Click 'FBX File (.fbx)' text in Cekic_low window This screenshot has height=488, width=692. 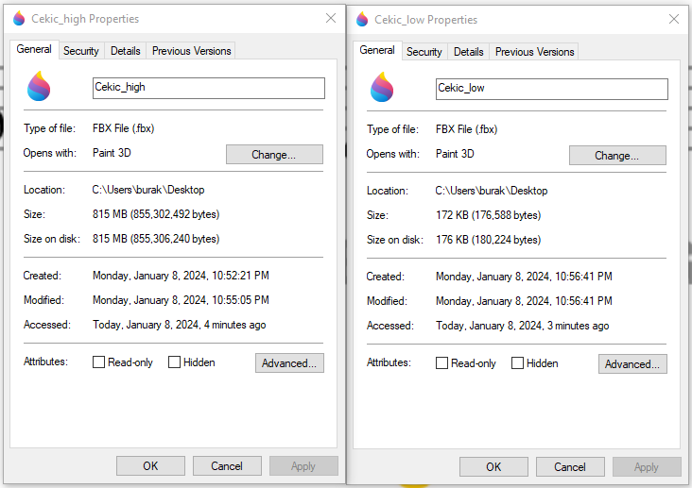[x=466, y=129]
